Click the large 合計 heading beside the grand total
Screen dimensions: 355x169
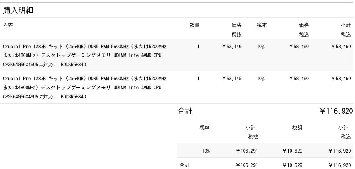[185, 111]
